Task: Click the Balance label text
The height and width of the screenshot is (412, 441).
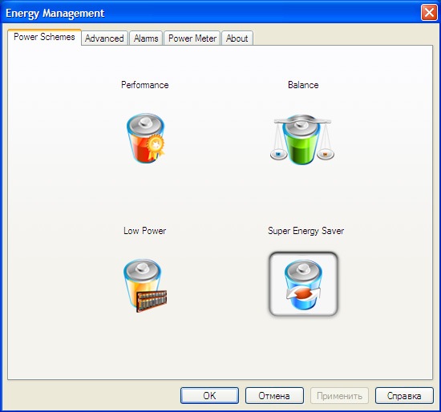Action: click(303, 85)
